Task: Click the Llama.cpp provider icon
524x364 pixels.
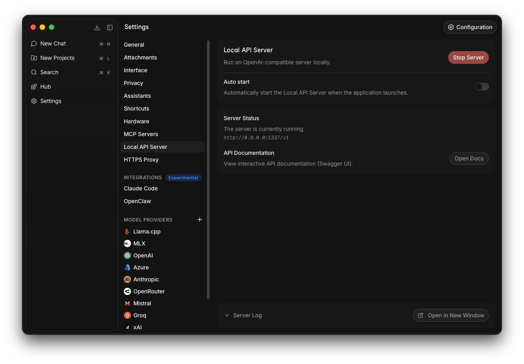Action: (x=127, y=231)
